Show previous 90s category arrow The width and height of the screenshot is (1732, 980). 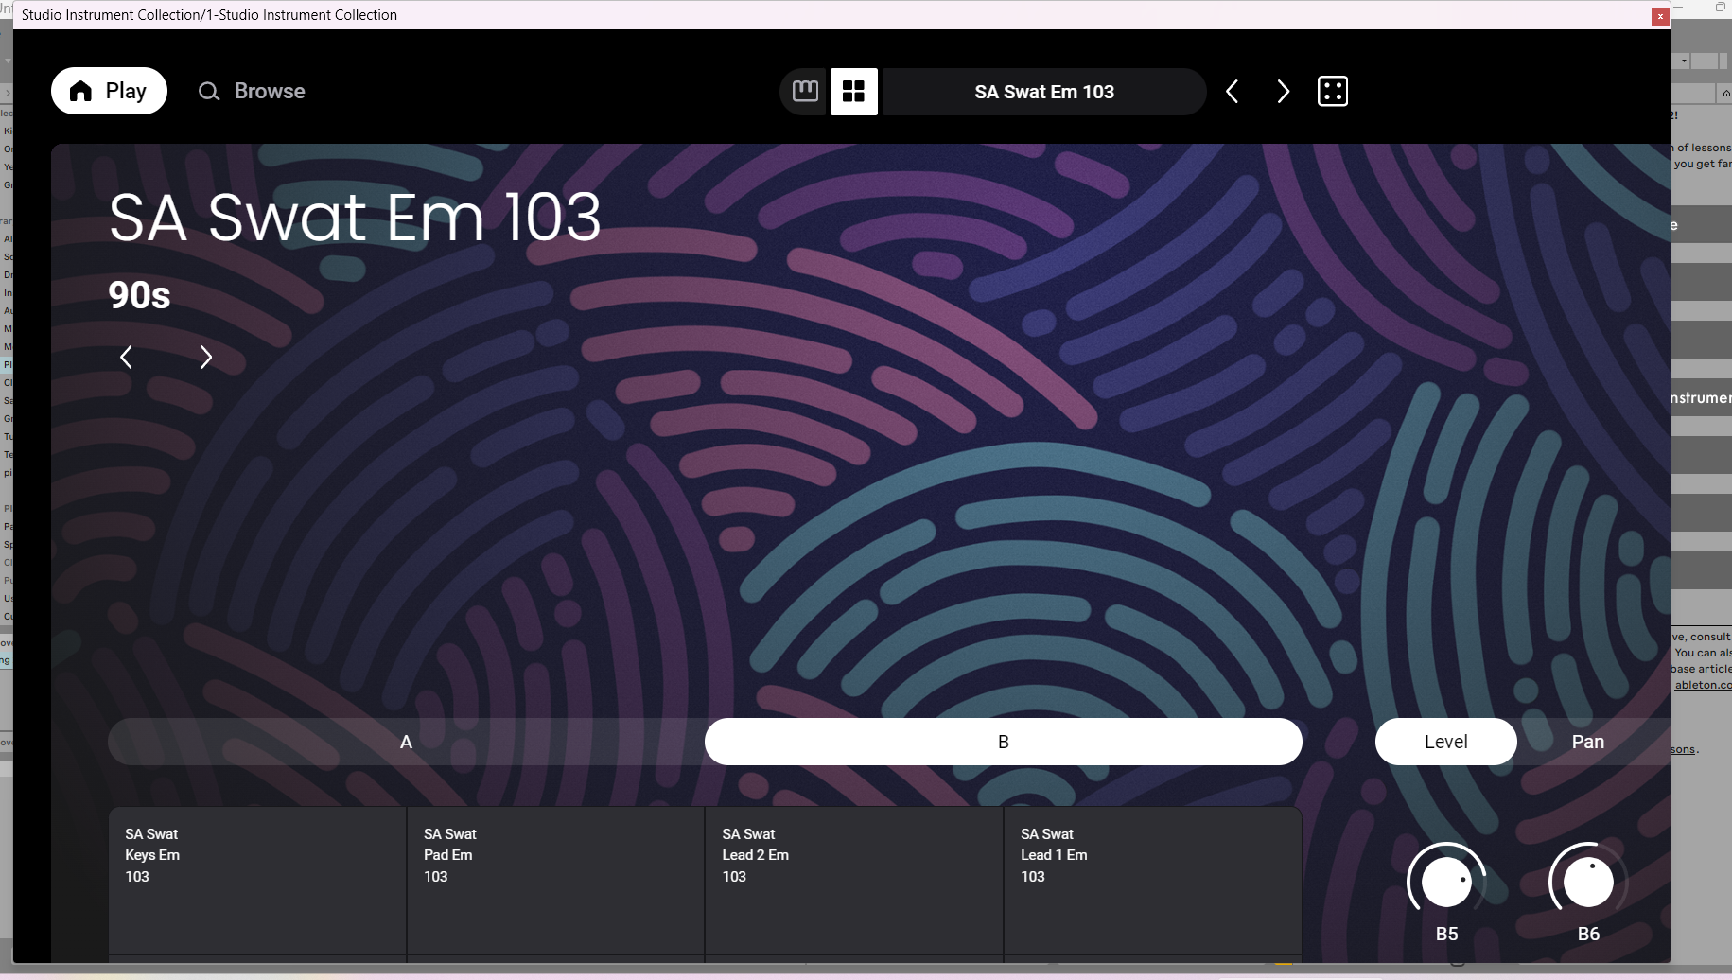[x=126, y=357]
